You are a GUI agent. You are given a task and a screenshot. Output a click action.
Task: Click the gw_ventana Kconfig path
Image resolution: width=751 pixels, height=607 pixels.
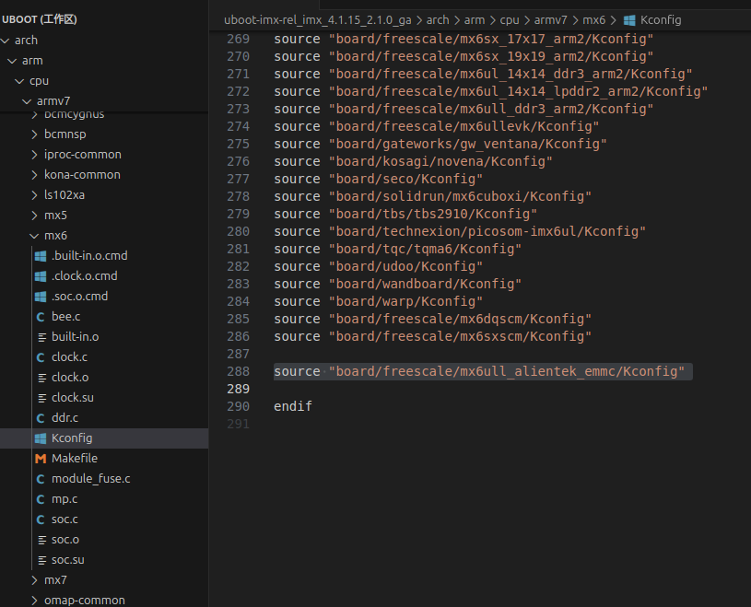click(467, 144)
